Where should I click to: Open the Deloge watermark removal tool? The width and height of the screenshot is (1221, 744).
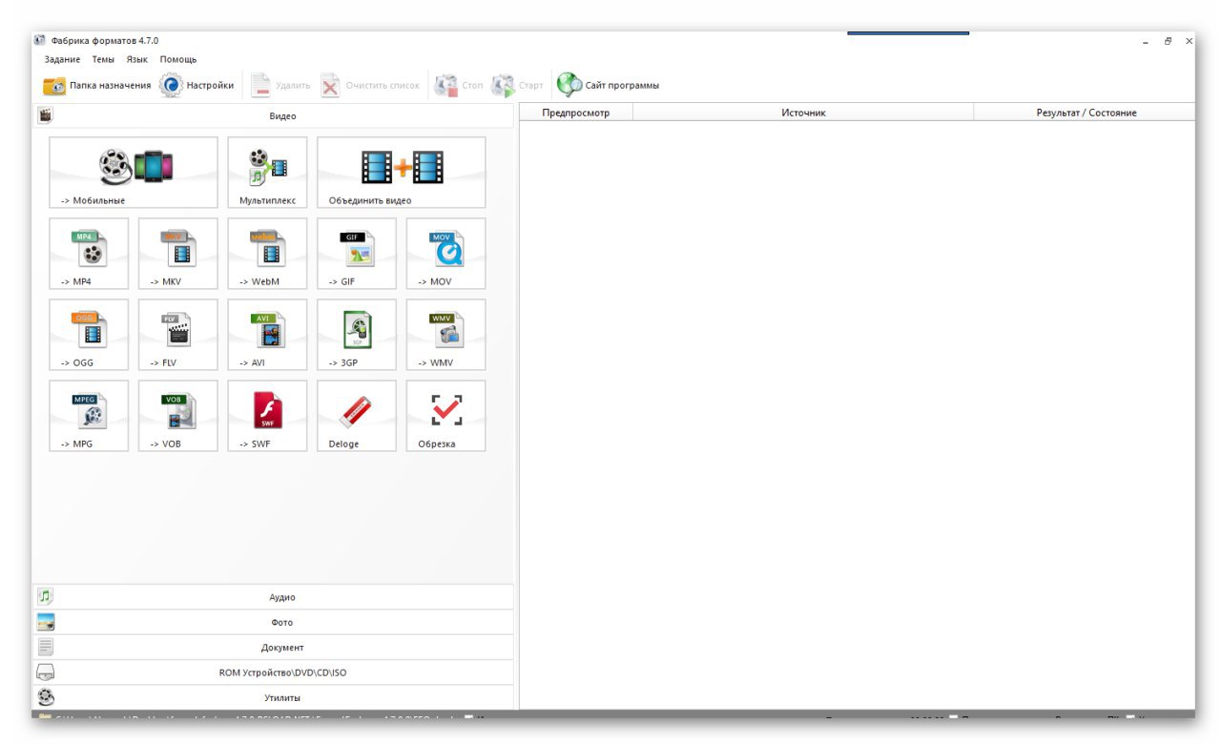tap(357, 416)
